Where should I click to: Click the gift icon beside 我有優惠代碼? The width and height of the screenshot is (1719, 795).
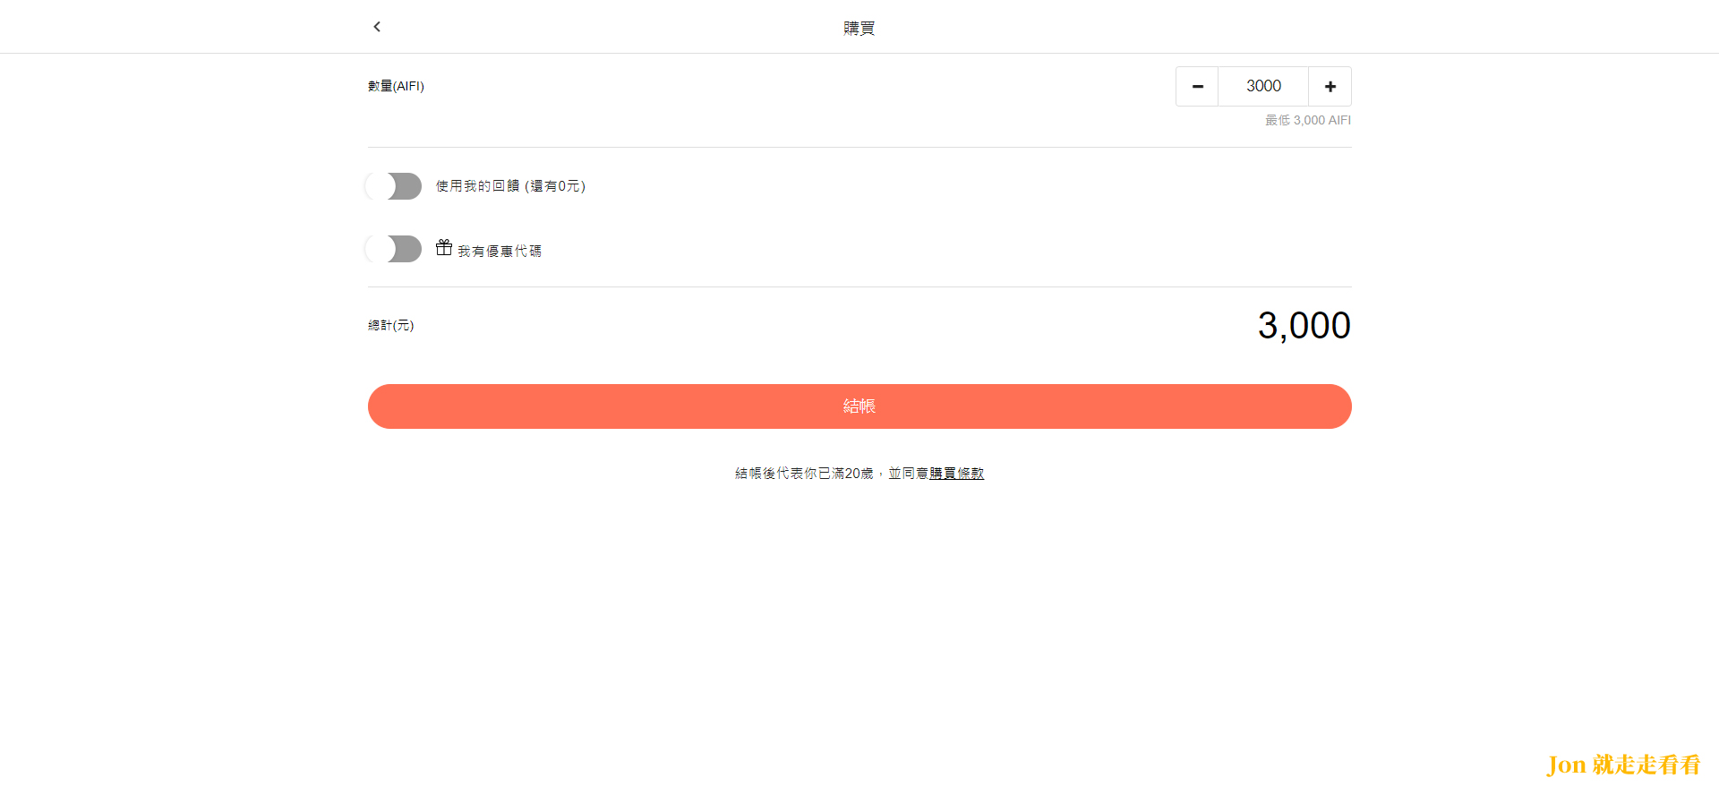[x=444, y=248]
